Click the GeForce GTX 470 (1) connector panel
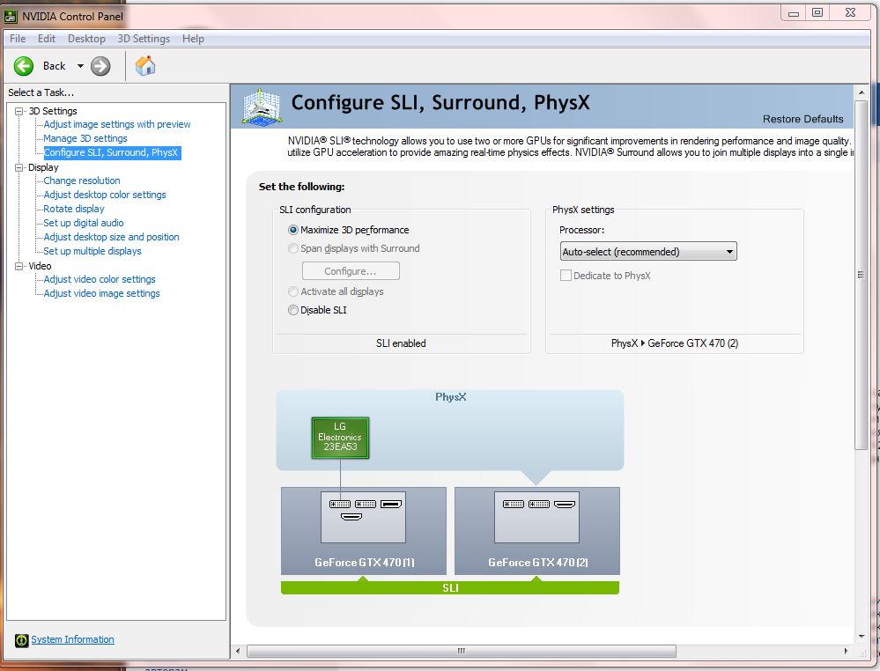The height and width of the screenshot is (671, 880). click(x=363, y=517)
